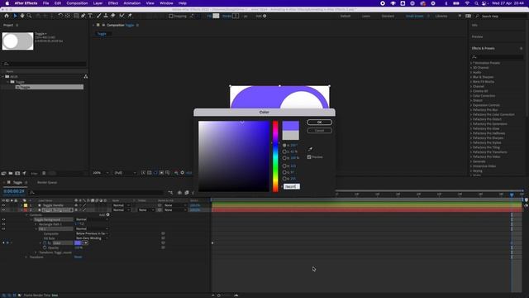Select the Zoom magnifier tool
529x298 pixels.
[x=30, y=16]
